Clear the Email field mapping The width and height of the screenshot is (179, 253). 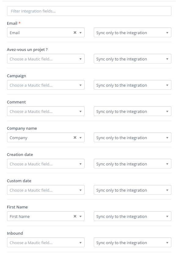tap(75, 33)
